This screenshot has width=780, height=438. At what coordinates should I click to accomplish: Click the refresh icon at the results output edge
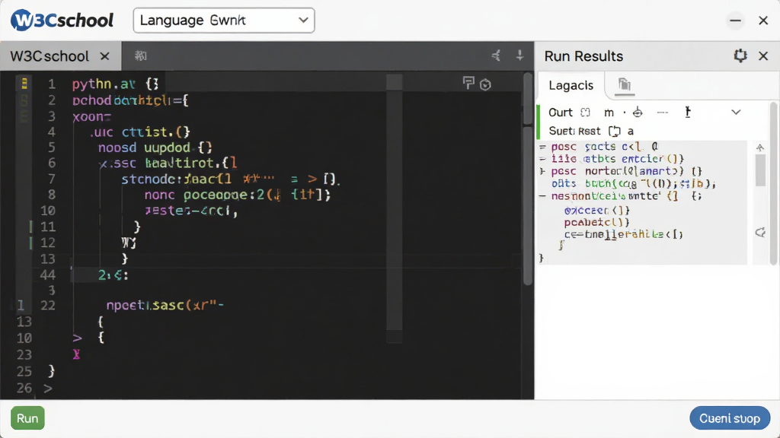760,233
